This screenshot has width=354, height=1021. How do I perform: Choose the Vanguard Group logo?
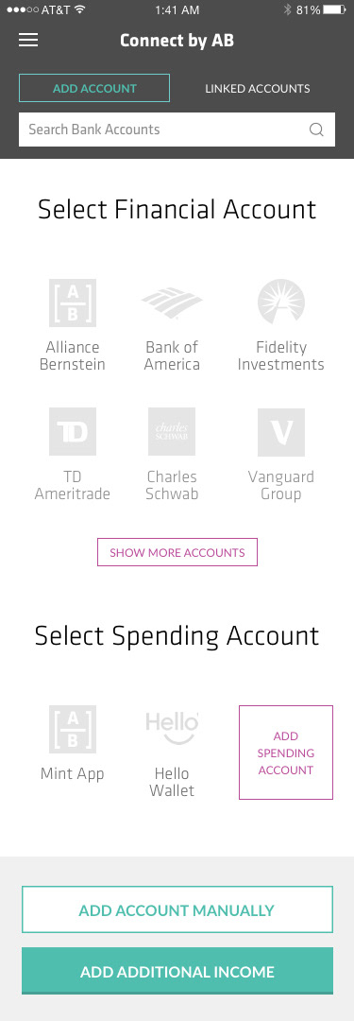pyautogui.click(x=281, y=432)
